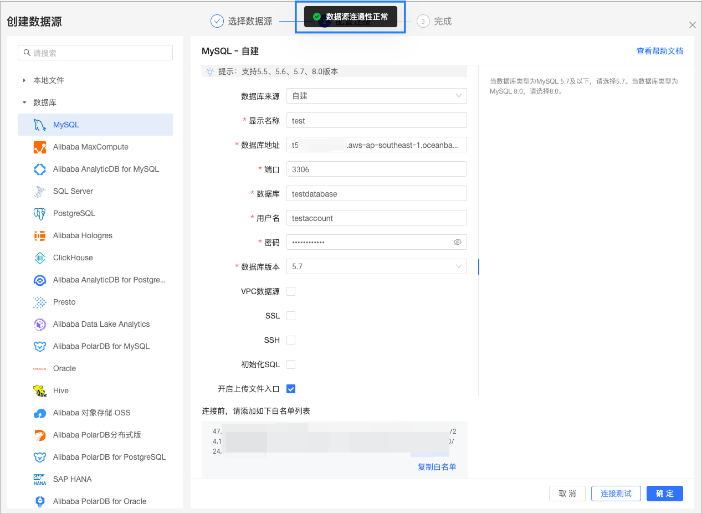Click the 连接测试 button
The height and width of the screenshot is (514, 702).
point(616,494)
